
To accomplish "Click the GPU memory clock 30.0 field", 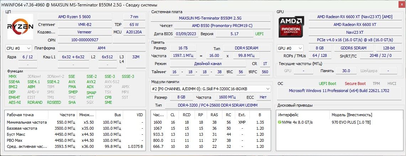I will (346, 71).
